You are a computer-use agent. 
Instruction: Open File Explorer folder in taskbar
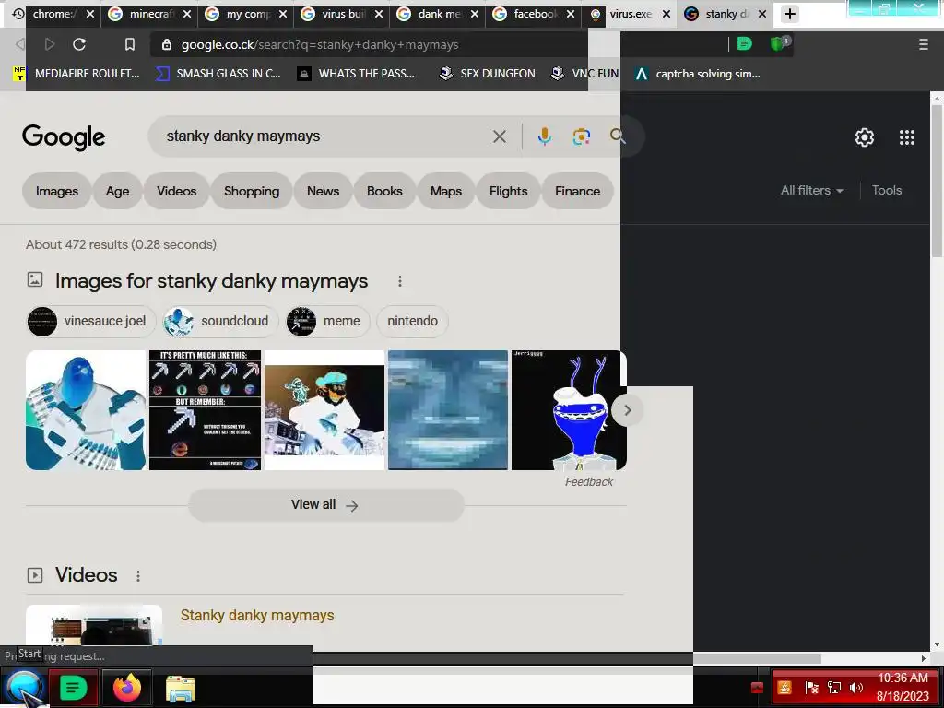180,689
